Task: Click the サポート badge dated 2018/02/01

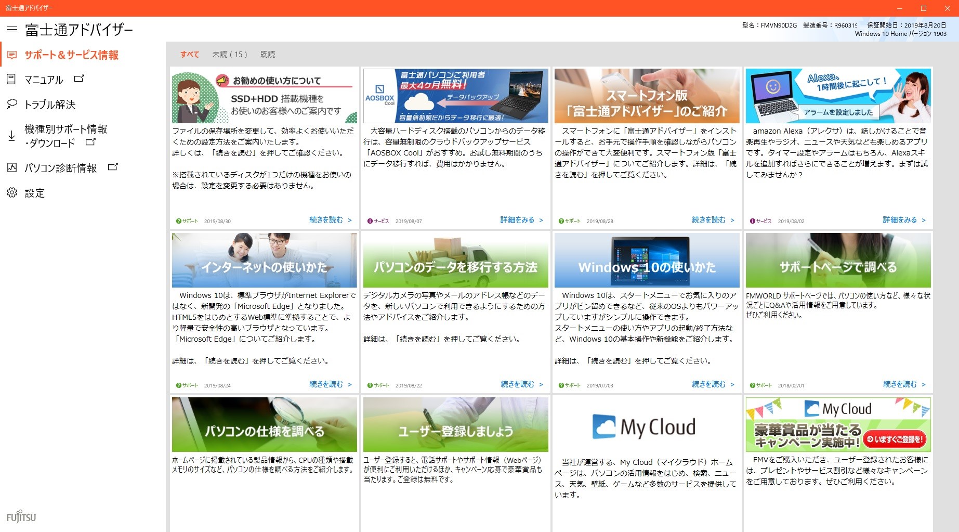Action: tap(761, 385)
